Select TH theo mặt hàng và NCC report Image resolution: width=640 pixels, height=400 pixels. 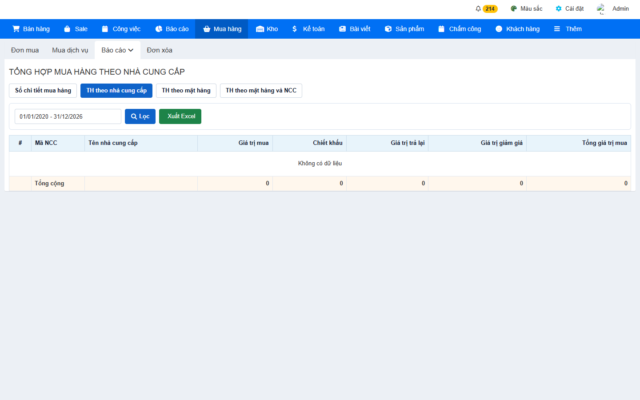pyautogui.click(x=261, y=91)
